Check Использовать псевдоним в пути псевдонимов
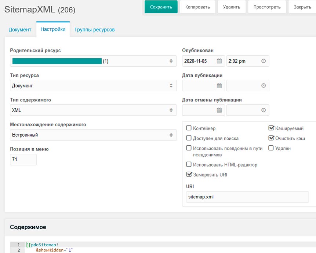This screenshot has width=316, height=253. [189, 148]
